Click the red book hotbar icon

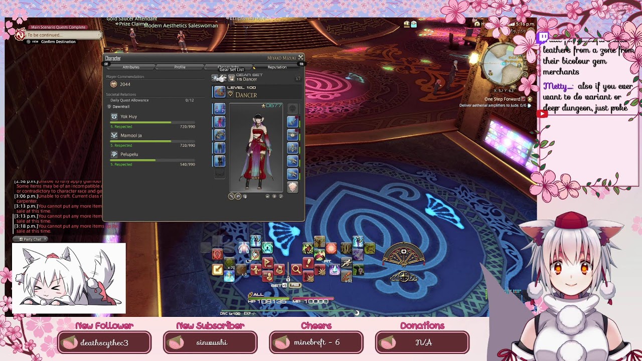pos(218,254)
